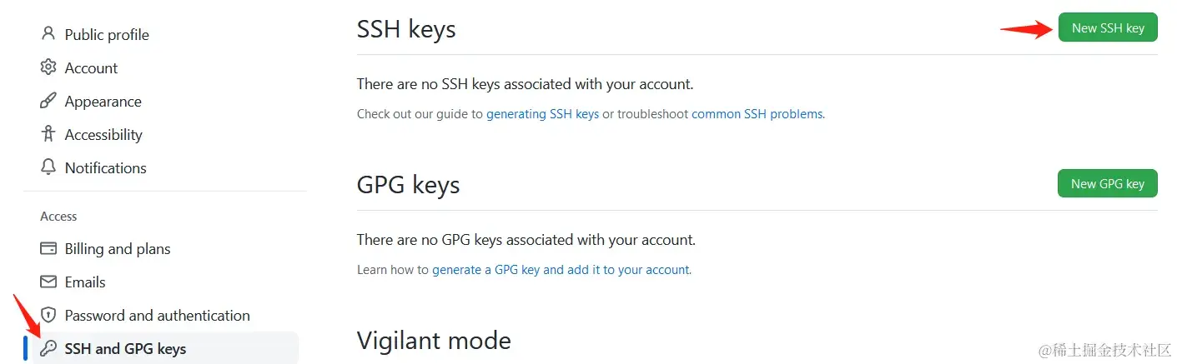Screen dimensions: 1177x364
Task: Click the New GPG key button
Action: (x=1108, y=183)
